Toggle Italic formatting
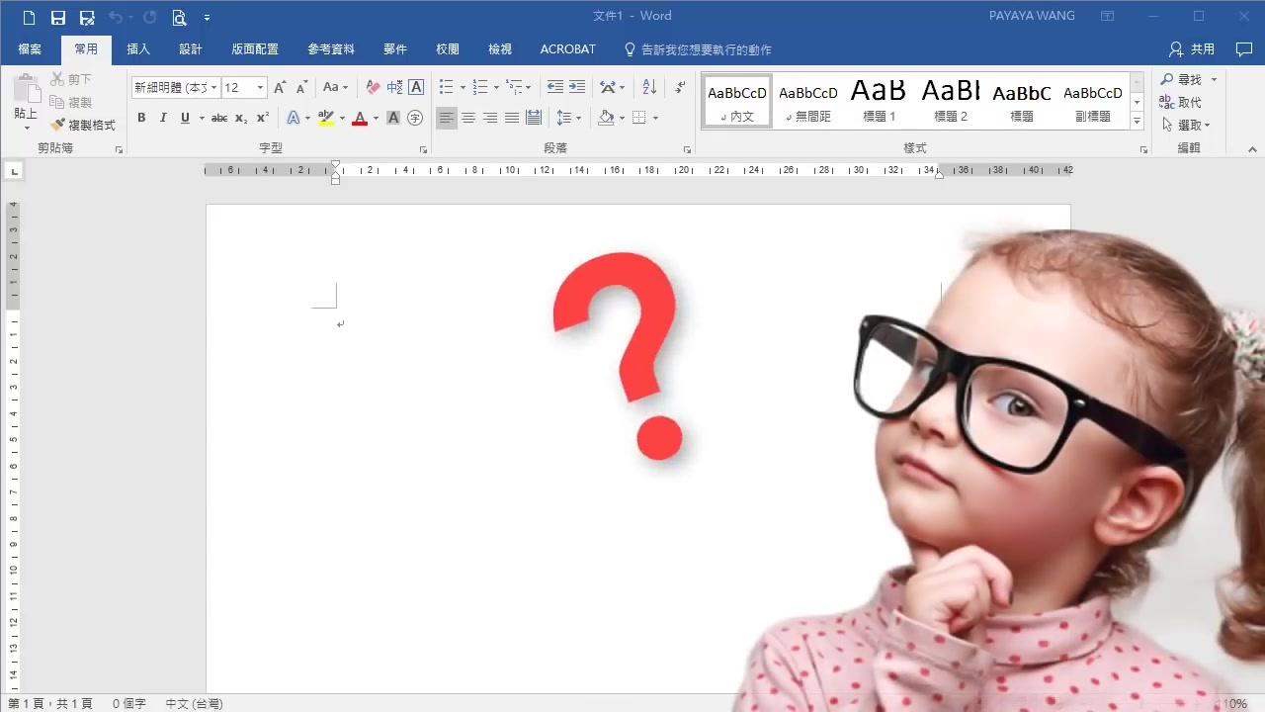Viewport: 1265px width, 712px height. [163, 118]
